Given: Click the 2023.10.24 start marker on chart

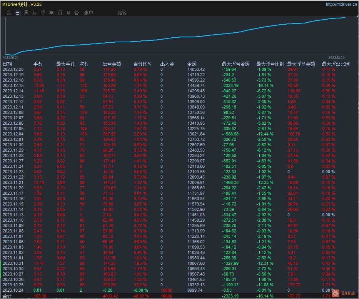Looking at the screenshot, I should tap(11, 58).
